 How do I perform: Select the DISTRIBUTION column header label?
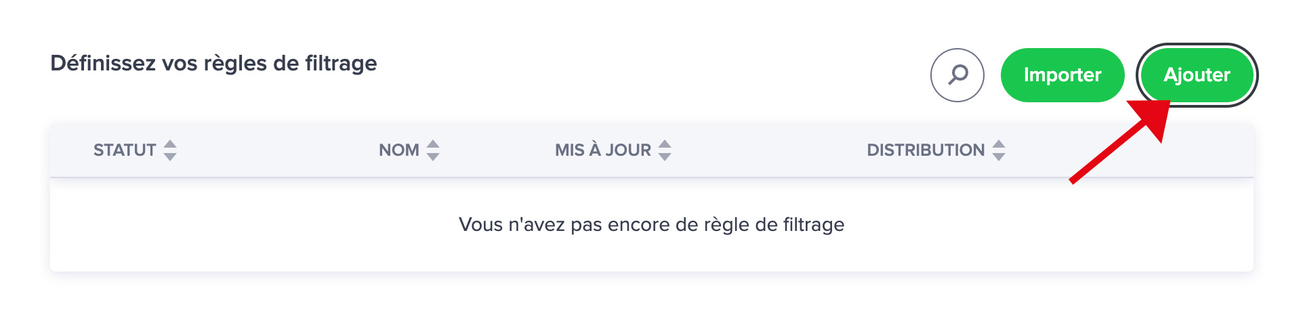tap(926, 150)
